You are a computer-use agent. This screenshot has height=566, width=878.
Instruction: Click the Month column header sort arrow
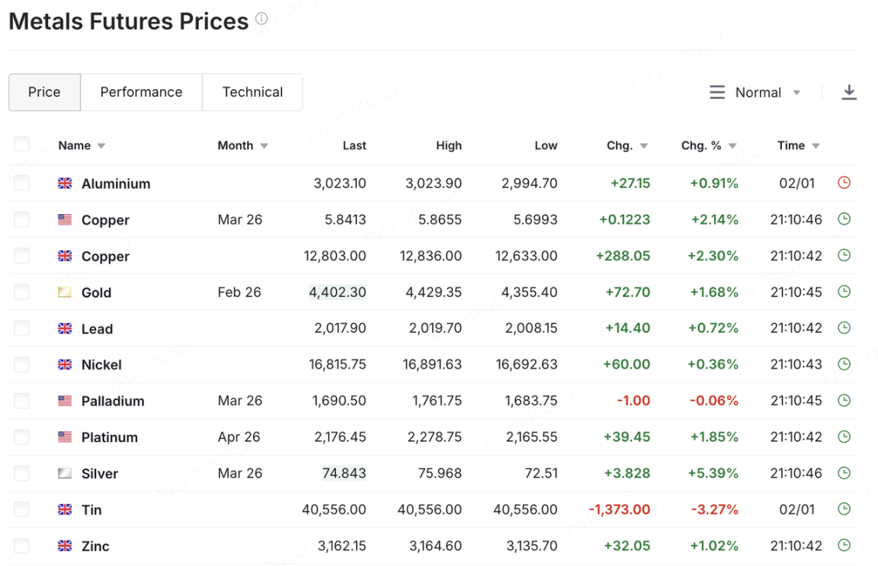[264, 146]
